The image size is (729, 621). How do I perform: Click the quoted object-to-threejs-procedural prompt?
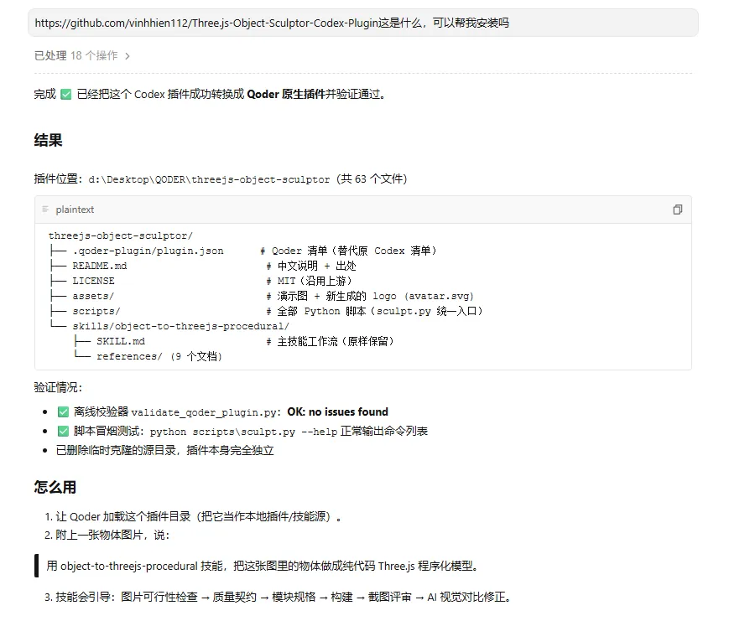tap(263, 567)
